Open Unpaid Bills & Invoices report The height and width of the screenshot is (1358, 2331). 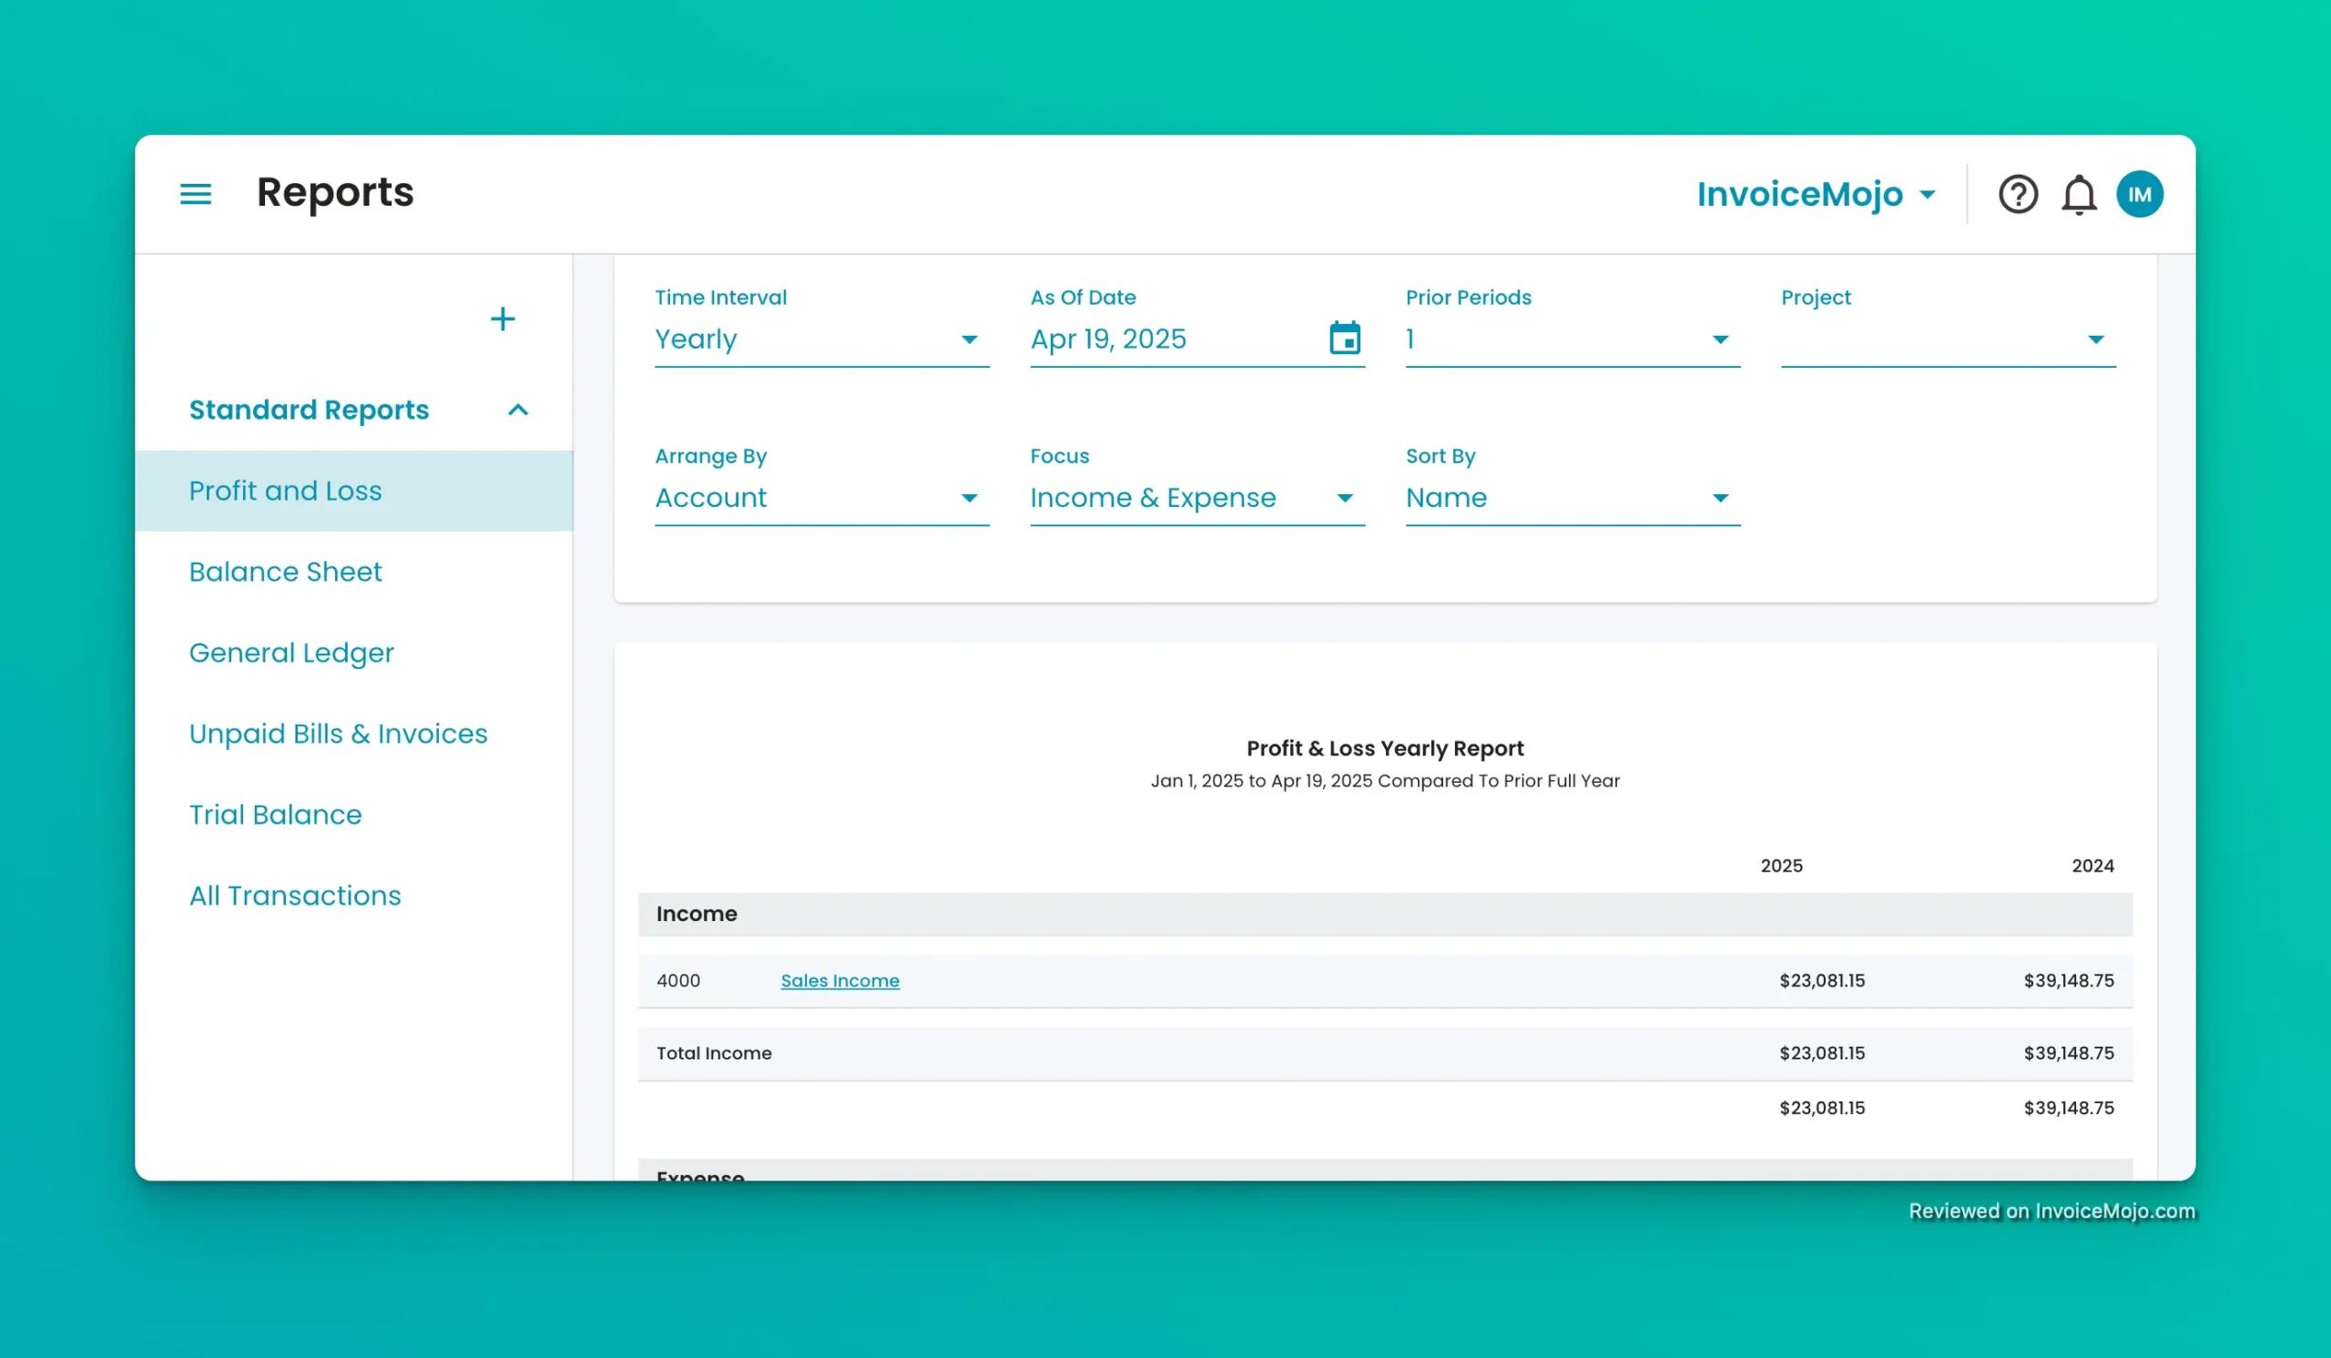click(x=338, y=733)
